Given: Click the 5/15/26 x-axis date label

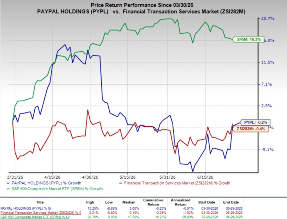Looking at the screenshot, I should [x=128, y=177].
